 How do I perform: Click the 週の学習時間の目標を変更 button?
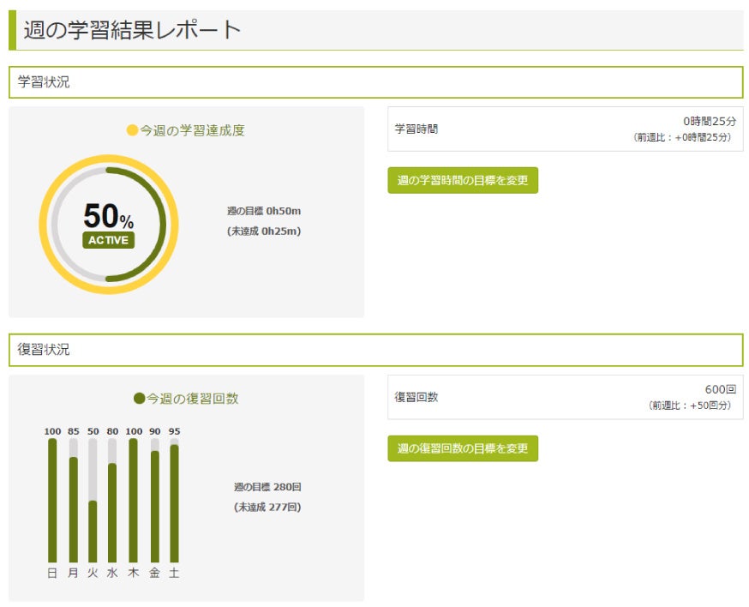tap(463, 180)
